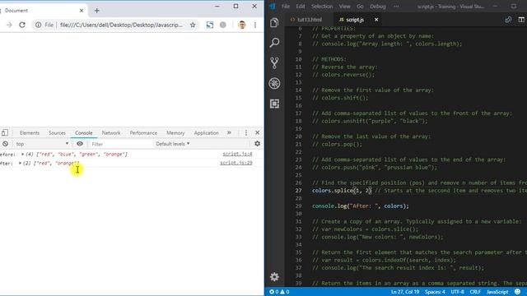
Task: Click Spaces: 4 indentation setting
Action: point(435,292)
